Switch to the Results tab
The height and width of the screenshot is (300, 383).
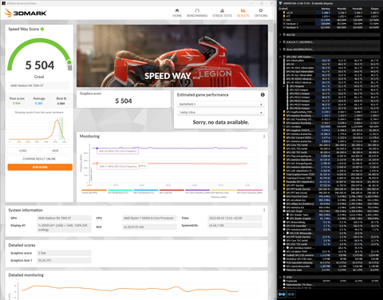(243, 13)
